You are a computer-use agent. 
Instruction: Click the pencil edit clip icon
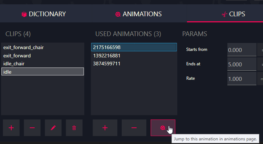53,128
